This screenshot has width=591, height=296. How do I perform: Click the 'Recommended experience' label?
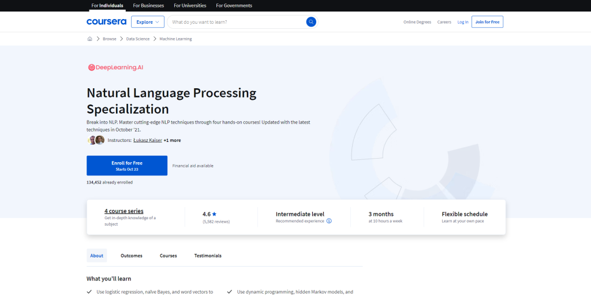coord(300,221)
